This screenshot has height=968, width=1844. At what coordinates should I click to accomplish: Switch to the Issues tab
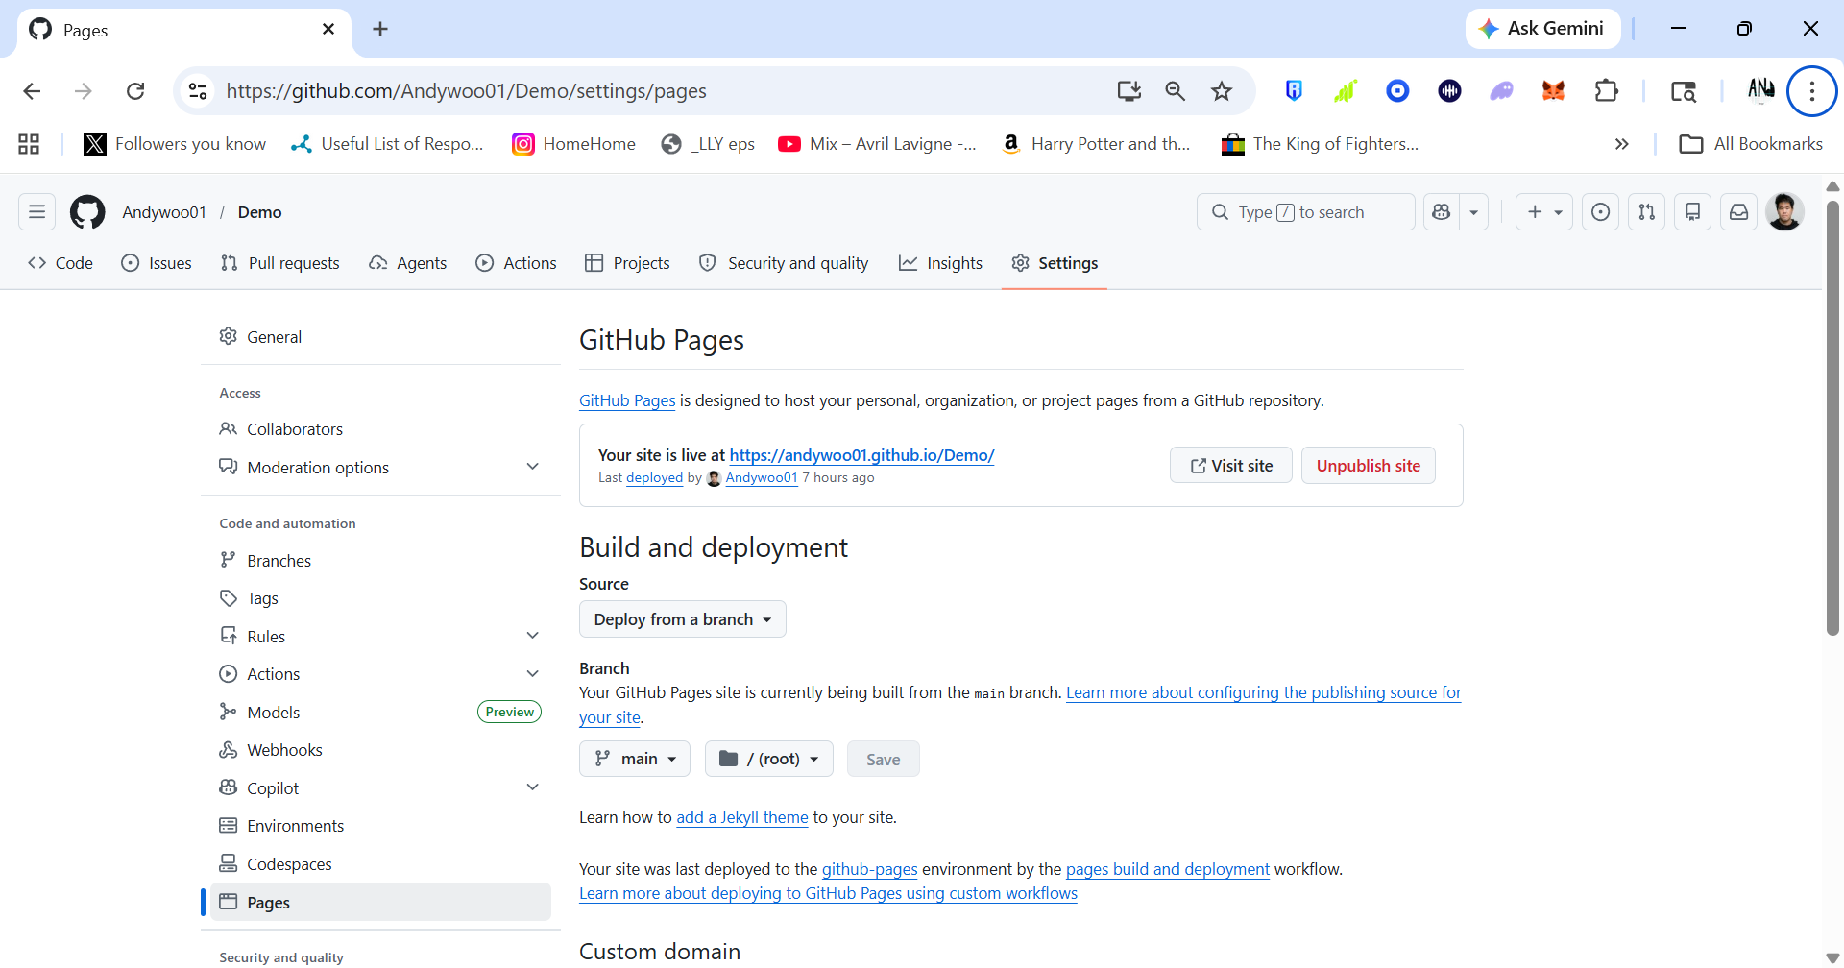[x=157, y=263]
